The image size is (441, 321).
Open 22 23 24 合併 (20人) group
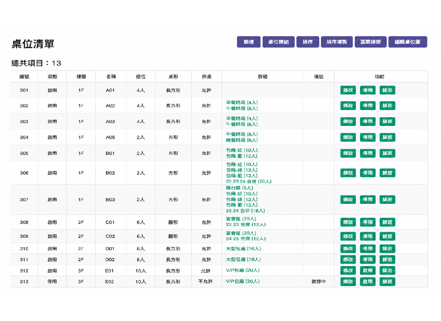click(x=249, y=181)
